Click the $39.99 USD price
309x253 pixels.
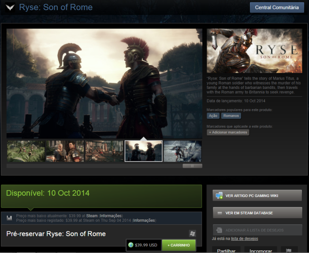[x=146, y=245]
